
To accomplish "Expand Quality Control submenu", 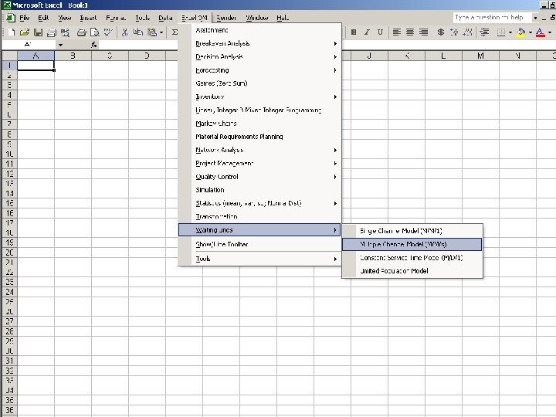I will (259, 177).
